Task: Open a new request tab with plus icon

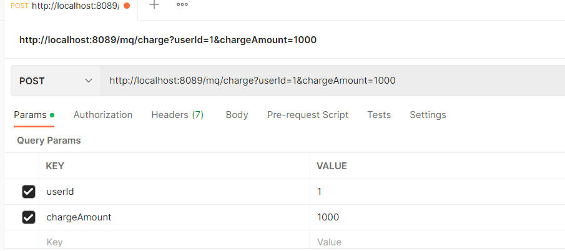Action: [x=154, y=5]
